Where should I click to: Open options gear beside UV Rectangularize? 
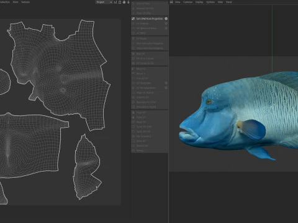point(166,88)
